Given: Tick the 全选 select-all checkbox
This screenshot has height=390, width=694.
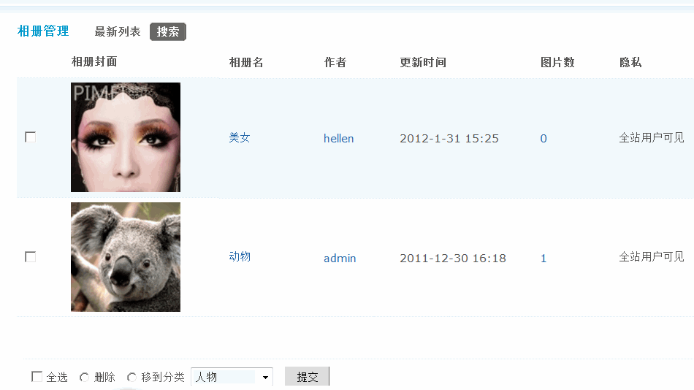Looking at the screenshot, I should (37, 377).
